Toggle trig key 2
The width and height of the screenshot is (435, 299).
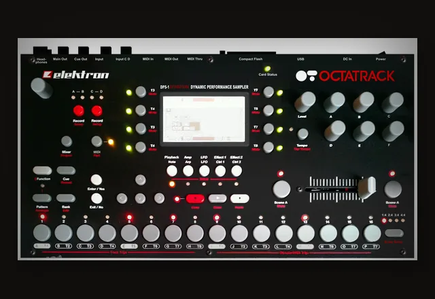tap(63, 233)
